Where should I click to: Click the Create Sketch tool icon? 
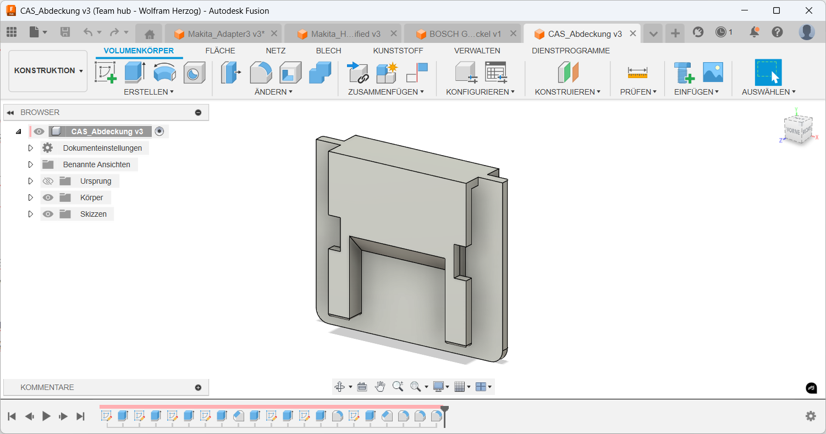[106, 72]
